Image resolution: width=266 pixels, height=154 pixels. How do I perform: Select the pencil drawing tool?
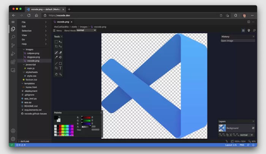pyautogui.click(x=56, y=53)
